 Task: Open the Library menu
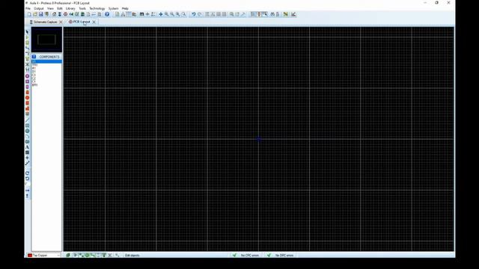point(70,8)
